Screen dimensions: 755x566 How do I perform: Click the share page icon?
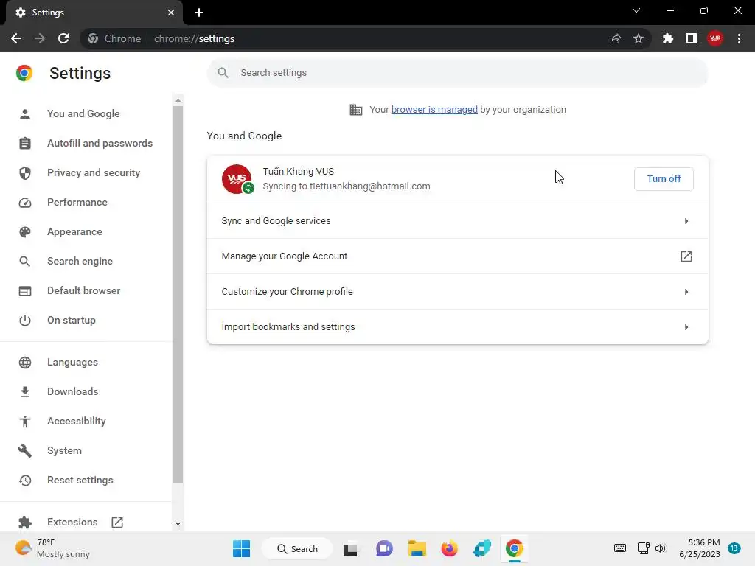click(x=615, y=38)
